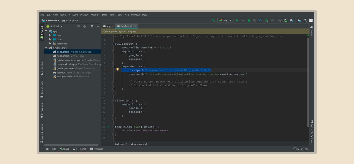The width and height of the screenshot is (354, 164).
Task: Open the app run configuration dropdown
Action: (225, 20)
